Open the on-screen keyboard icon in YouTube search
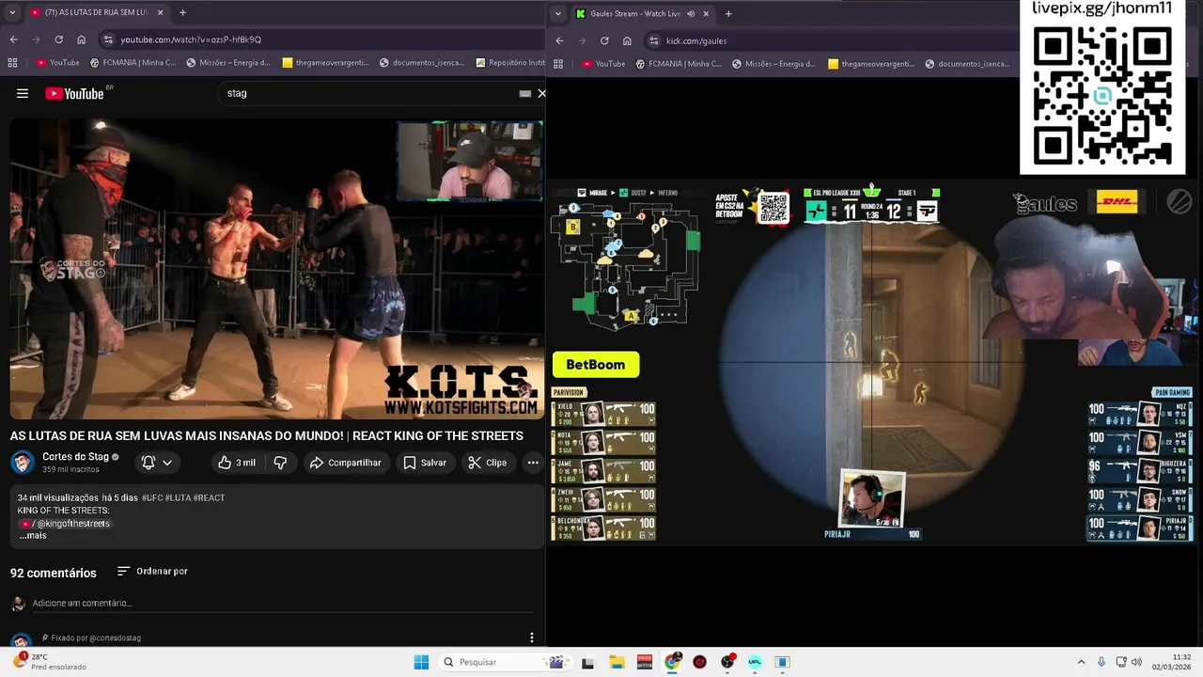 tap(525, 93)
